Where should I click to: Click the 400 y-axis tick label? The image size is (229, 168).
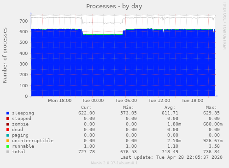(23, 53)
